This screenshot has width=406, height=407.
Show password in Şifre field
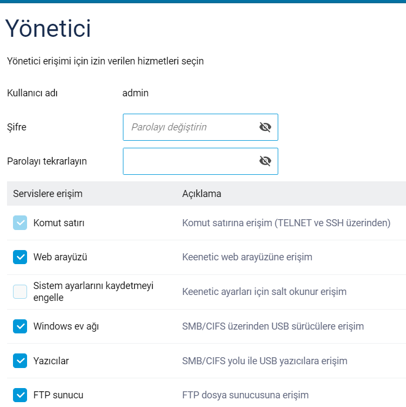(265, 127)
